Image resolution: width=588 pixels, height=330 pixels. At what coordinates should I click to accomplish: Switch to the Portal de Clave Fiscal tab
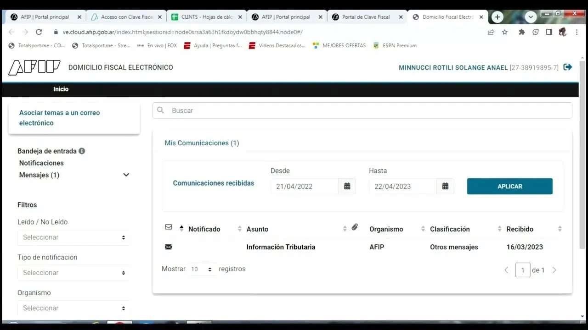pyautogui.click(x=366, y=17)
